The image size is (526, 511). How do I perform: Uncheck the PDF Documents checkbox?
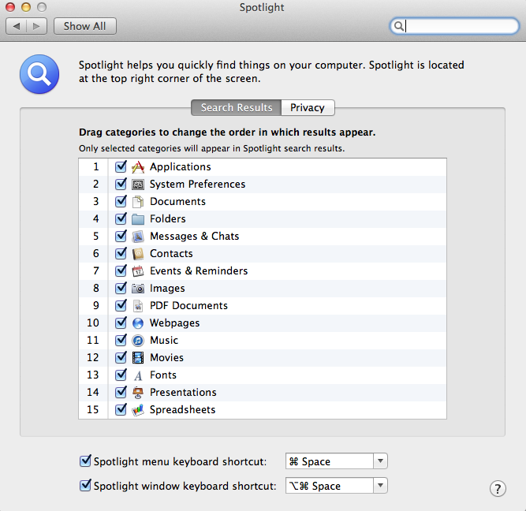tap(121, 305)
